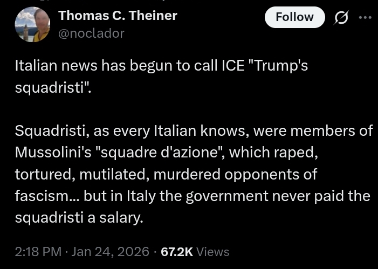Open the Thomas C. Theiner display name
The image size is (378, 269).
[118, 16]
